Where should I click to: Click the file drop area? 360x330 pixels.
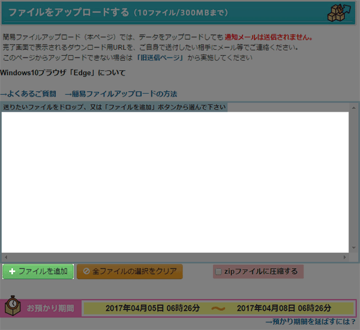pos(175,182)
